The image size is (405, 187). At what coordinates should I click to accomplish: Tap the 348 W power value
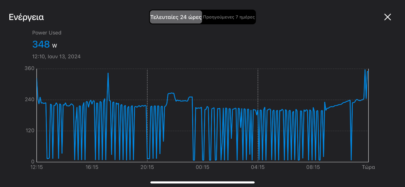pos(45,44)
